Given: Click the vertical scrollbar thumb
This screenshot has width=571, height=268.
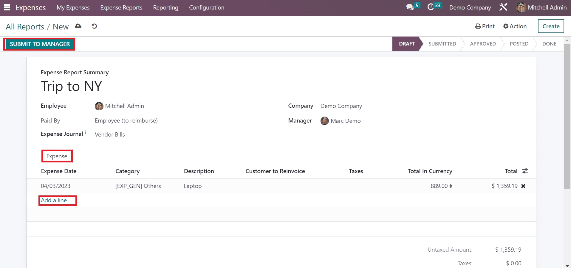Looking at the screenshot, I should coord(567,116).
